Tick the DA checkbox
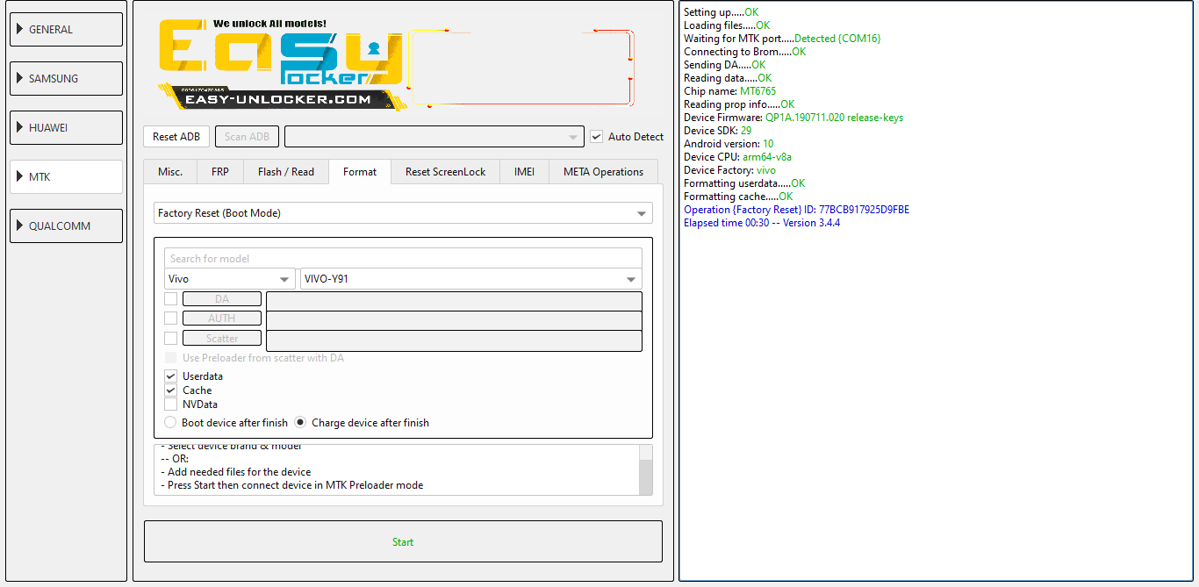This screenshot has height=587, width=1199. [x=171, y=298]
